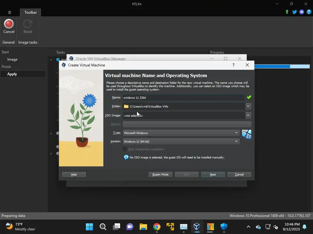Click the Folder path field
The height and width of the screenshot is (234, 313).
tap(184, 106)
